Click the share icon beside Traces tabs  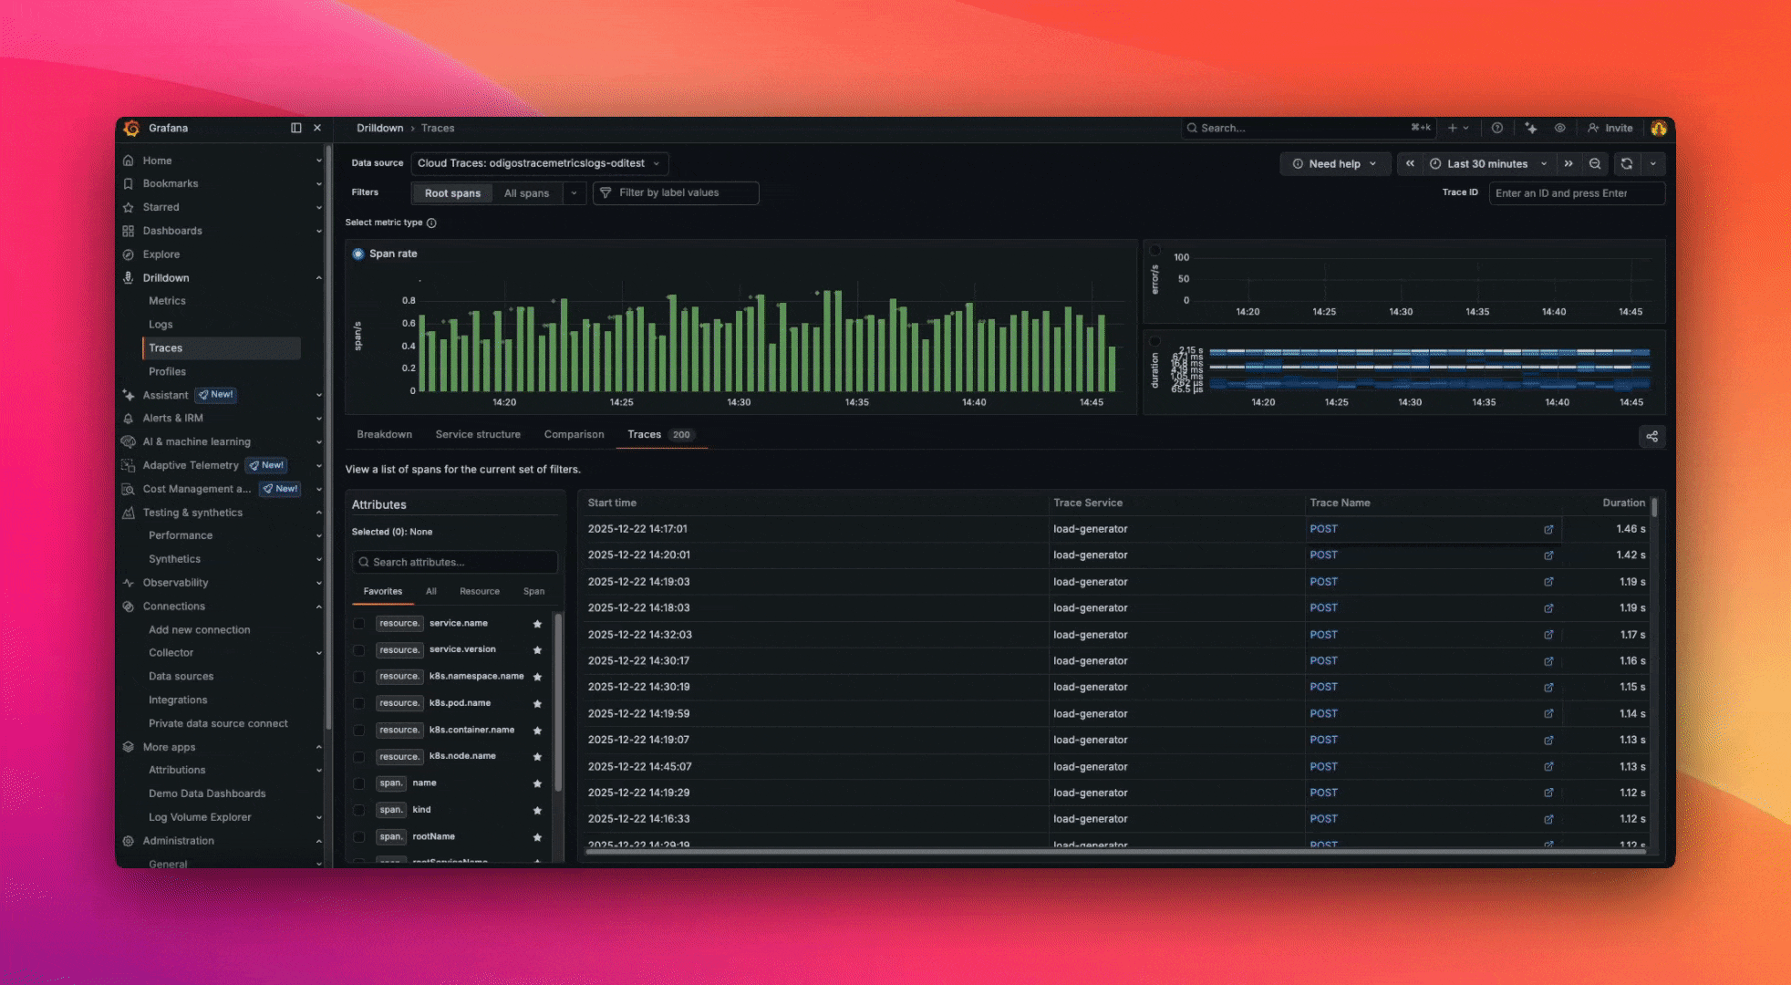tap(1651, 437)
